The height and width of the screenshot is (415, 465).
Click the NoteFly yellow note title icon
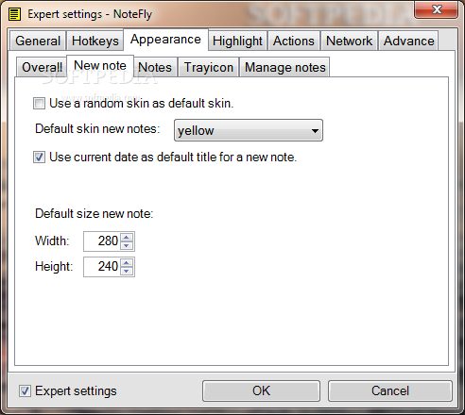[14, 14]
